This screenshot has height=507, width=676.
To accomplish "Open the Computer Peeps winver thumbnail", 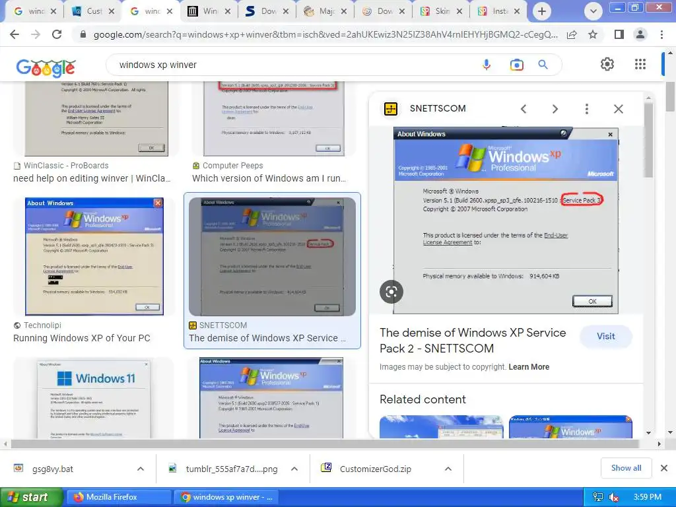I will click(274, 118).
